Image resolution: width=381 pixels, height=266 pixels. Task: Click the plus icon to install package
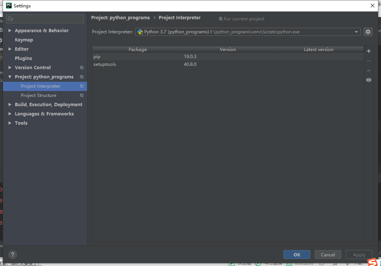369,51
